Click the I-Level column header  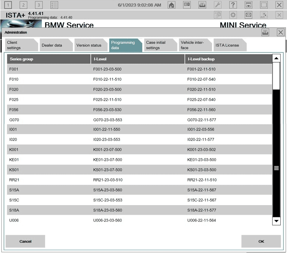(138, 59)
